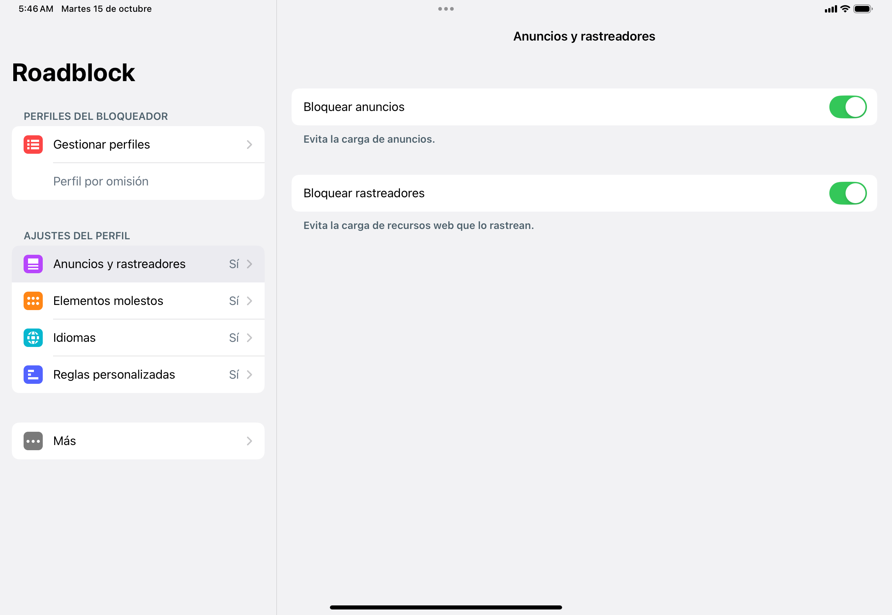
Task: Tap the red Gestionar perfiles list icon
Action: coord(33,145)
